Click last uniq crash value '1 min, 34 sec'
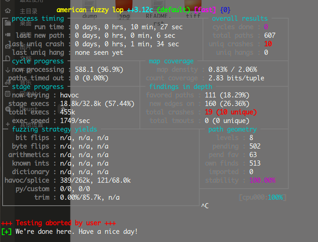 pyautogui.click(x=154, y=44)
